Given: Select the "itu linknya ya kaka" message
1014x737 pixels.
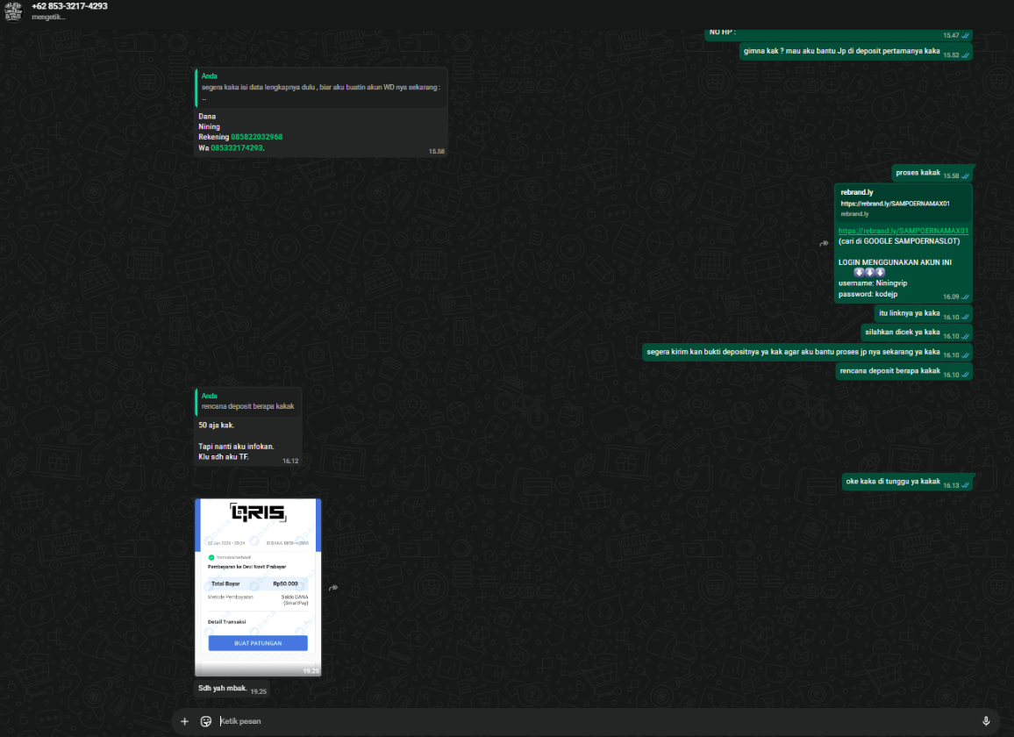Looking at the screenshot, I should (923, 314).
